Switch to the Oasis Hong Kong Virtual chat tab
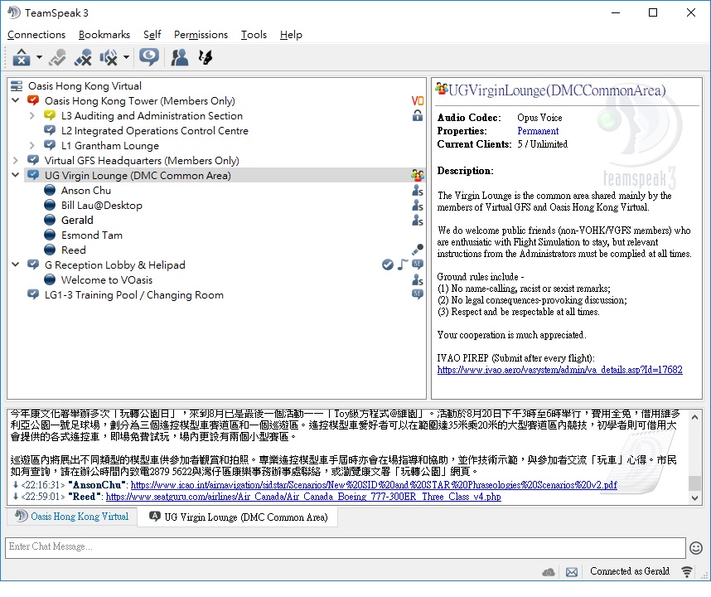 click(72, 517)
